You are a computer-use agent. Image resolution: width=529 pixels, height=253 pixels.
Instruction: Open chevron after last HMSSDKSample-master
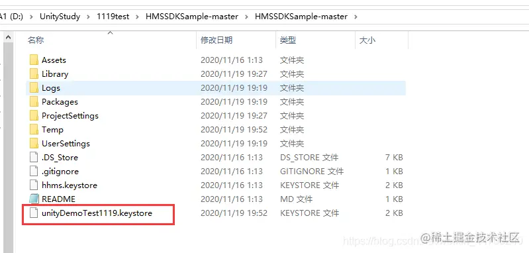click(356, 17)
